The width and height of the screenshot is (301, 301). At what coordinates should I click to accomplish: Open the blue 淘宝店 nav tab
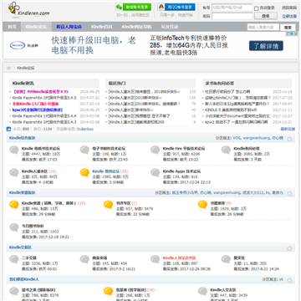pos(69,27)
